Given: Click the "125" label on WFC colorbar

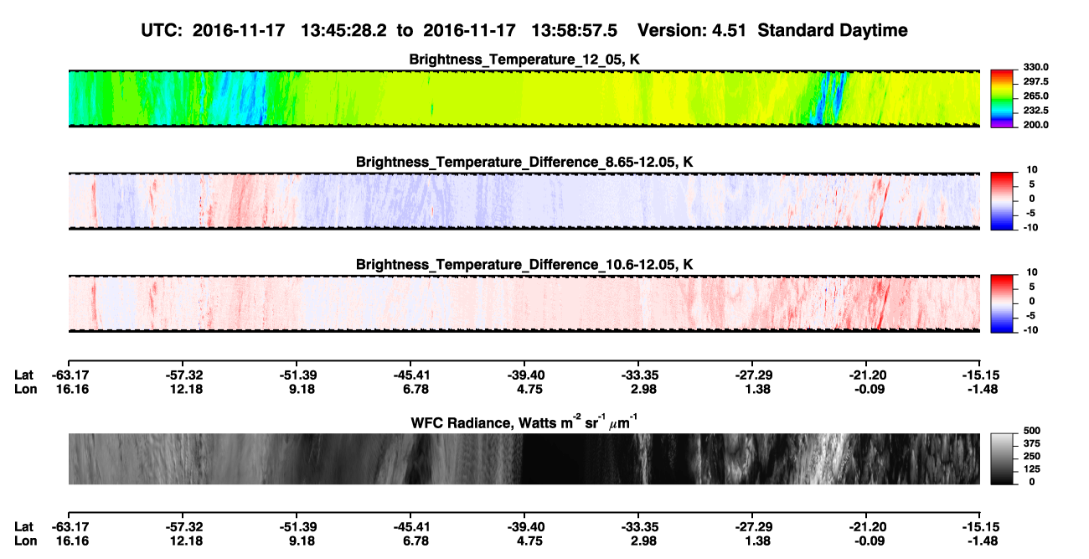Looking at the screenshot, I should pos(1032,468).
